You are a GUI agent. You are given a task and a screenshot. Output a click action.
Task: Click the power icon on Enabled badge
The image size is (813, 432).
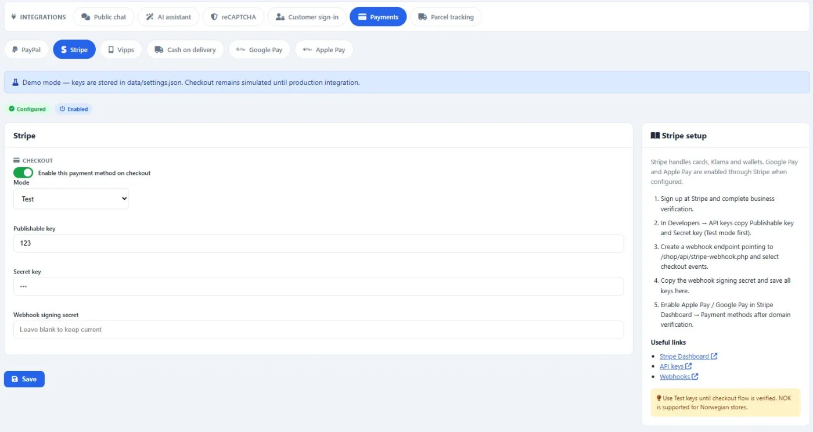62,109
